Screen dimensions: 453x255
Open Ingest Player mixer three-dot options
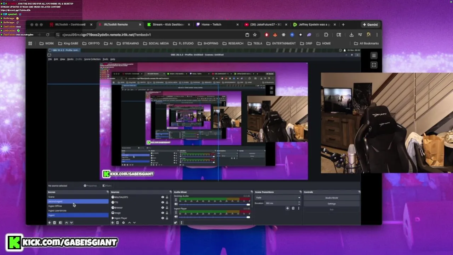tap(176, 212)
